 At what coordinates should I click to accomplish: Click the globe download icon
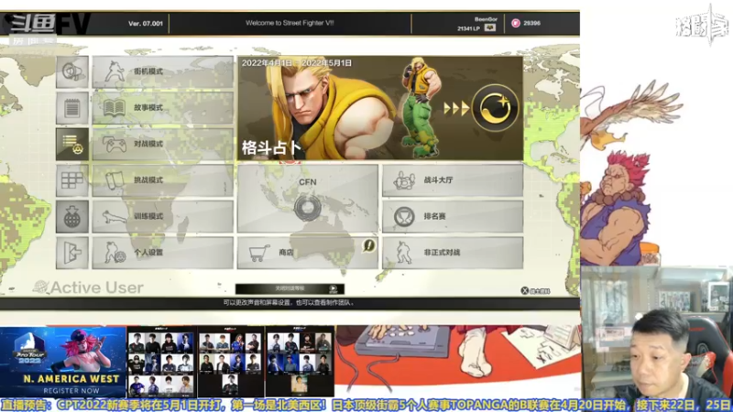[x=72, y=216]
